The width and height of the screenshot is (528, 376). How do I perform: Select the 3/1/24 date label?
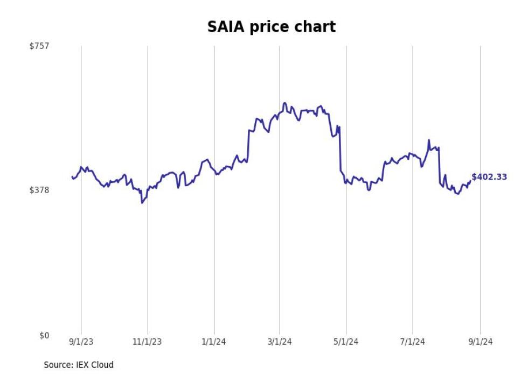pos(280,342)
